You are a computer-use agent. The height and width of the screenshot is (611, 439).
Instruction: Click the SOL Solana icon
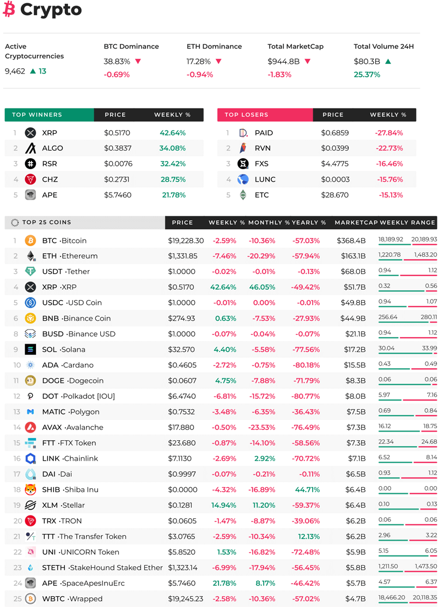(x=31, y=349)
